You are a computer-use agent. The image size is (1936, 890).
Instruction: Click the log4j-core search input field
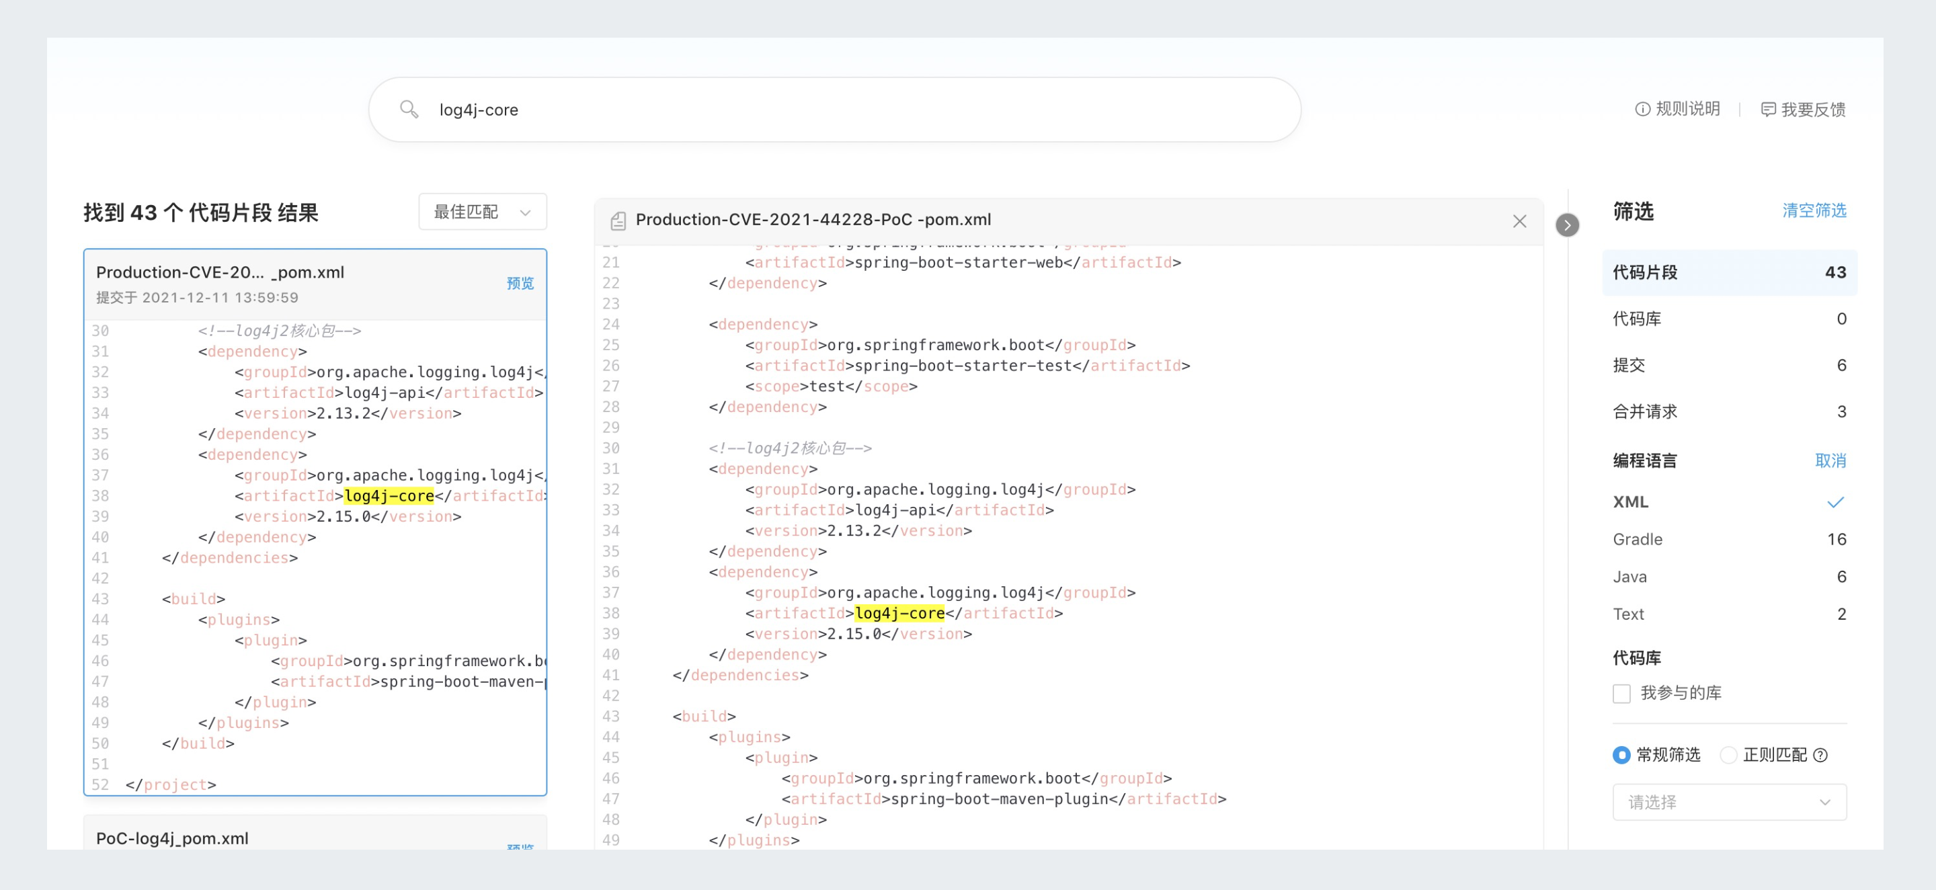(834, 110)
